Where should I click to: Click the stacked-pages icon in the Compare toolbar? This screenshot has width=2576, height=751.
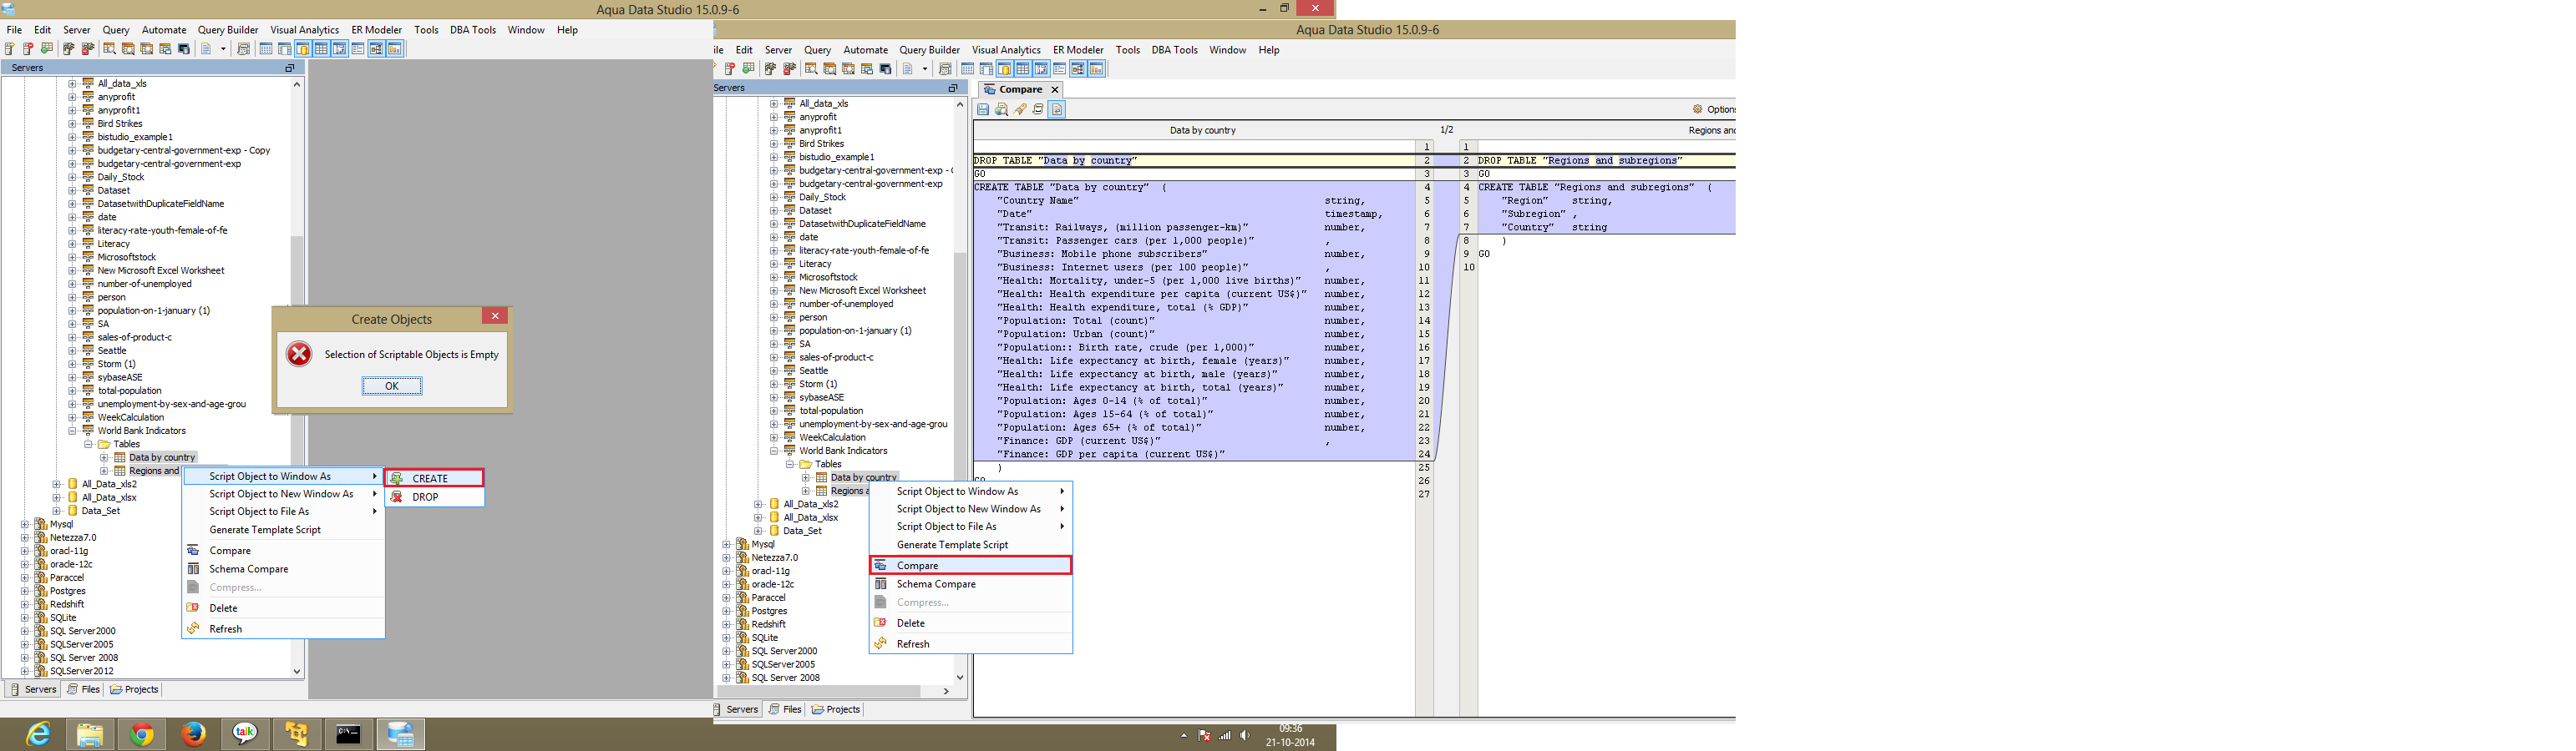(1038, 110)
